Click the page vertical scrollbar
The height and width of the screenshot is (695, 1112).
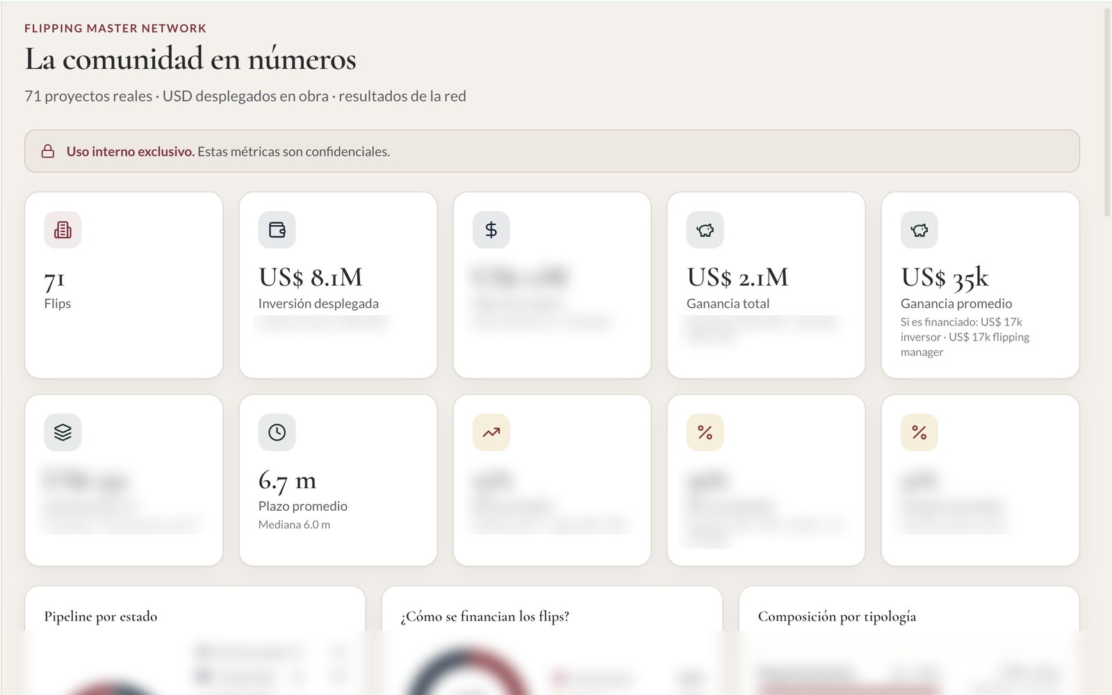[1106, 113]
